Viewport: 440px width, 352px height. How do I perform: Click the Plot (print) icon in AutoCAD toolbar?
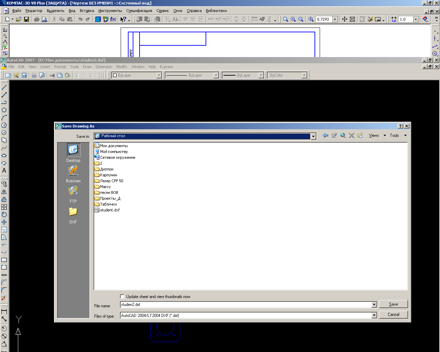coord(34,75)
